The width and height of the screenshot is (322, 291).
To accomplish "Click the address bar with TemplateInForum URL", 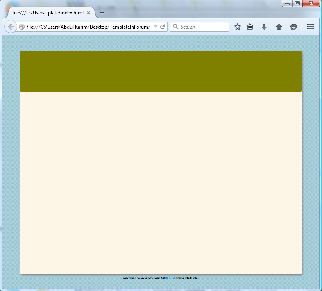I will click(88, 27).
